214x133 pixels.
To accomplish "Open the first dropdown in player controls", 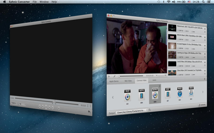I will (x=14, y=103).
